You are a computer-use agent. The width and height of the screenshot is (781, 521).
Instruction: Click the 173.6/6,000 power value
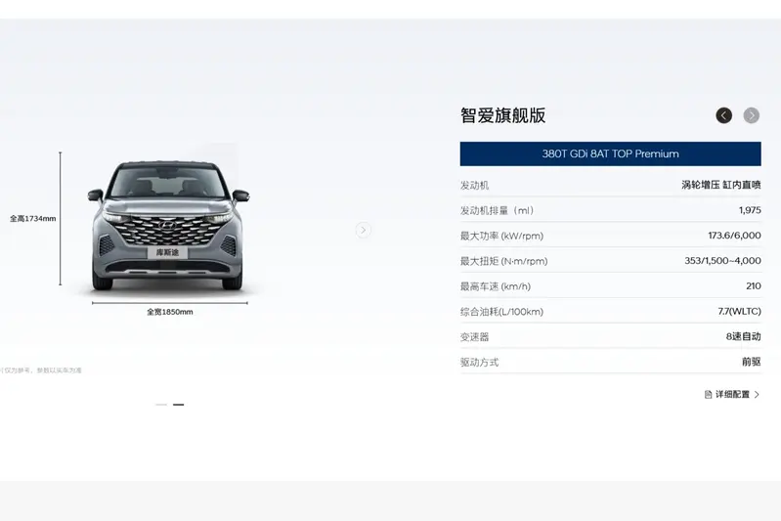(734, 236)
